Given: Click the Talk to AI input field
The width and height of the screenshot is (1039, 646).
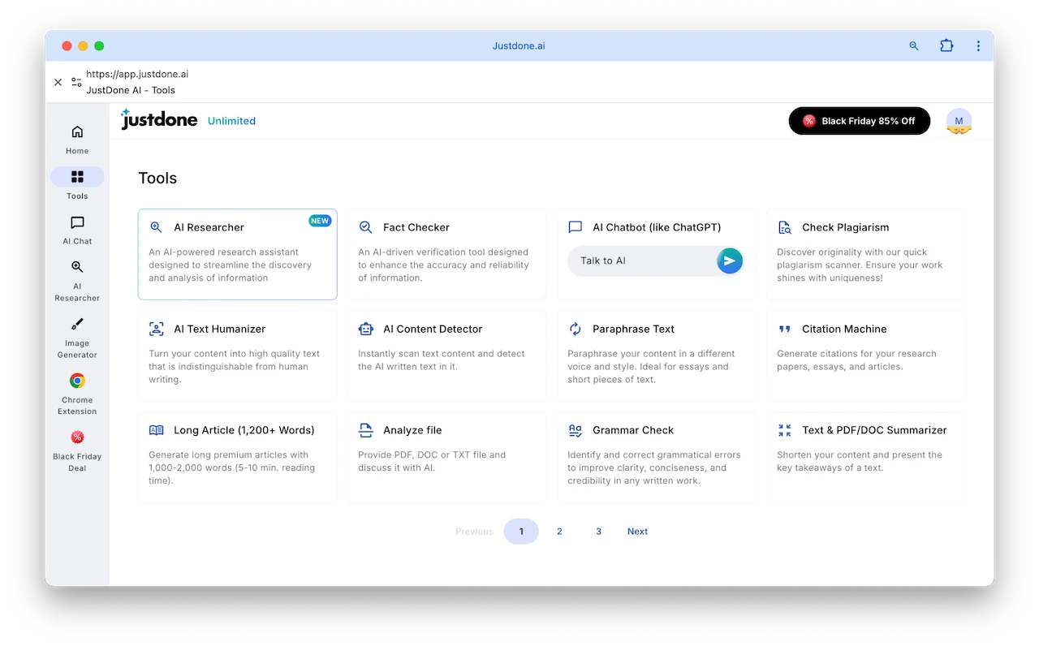Looking at the screenshot, I should 641,261.
